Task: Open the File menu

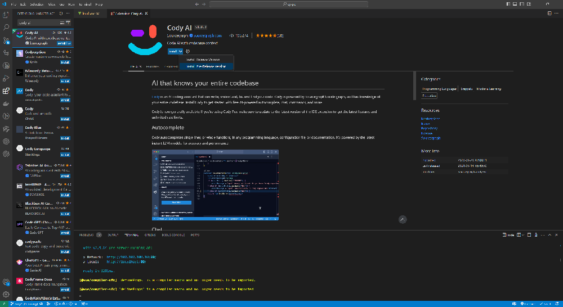Action: coord(14,4)
